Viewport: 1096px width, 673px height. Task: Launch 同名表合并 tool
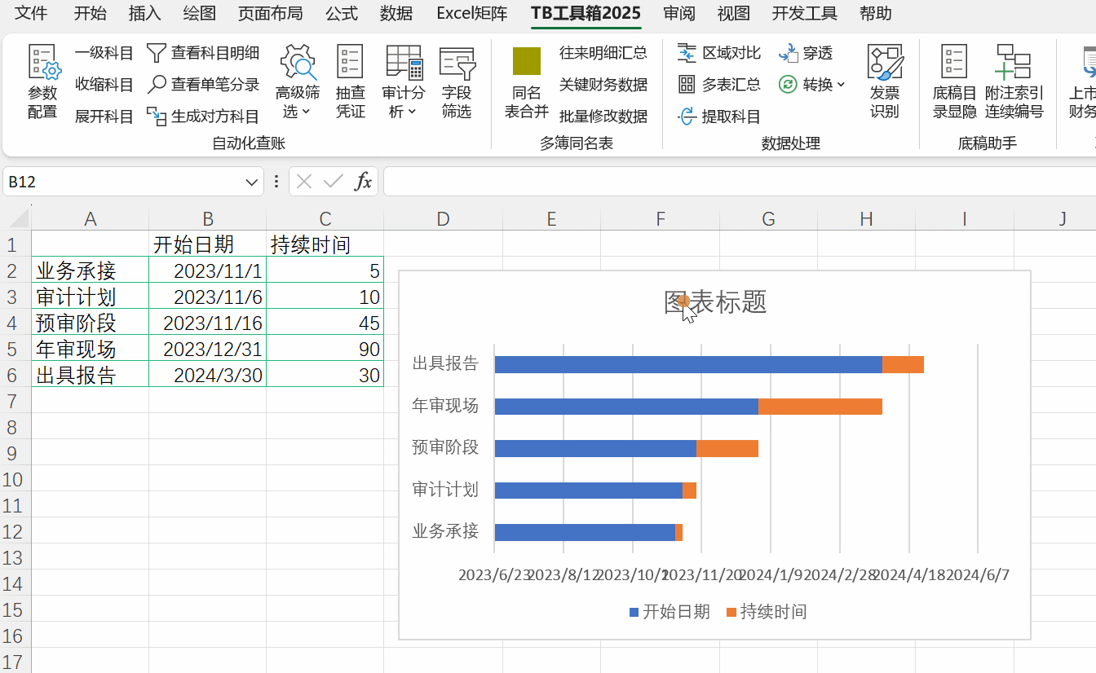click(527, 82)
